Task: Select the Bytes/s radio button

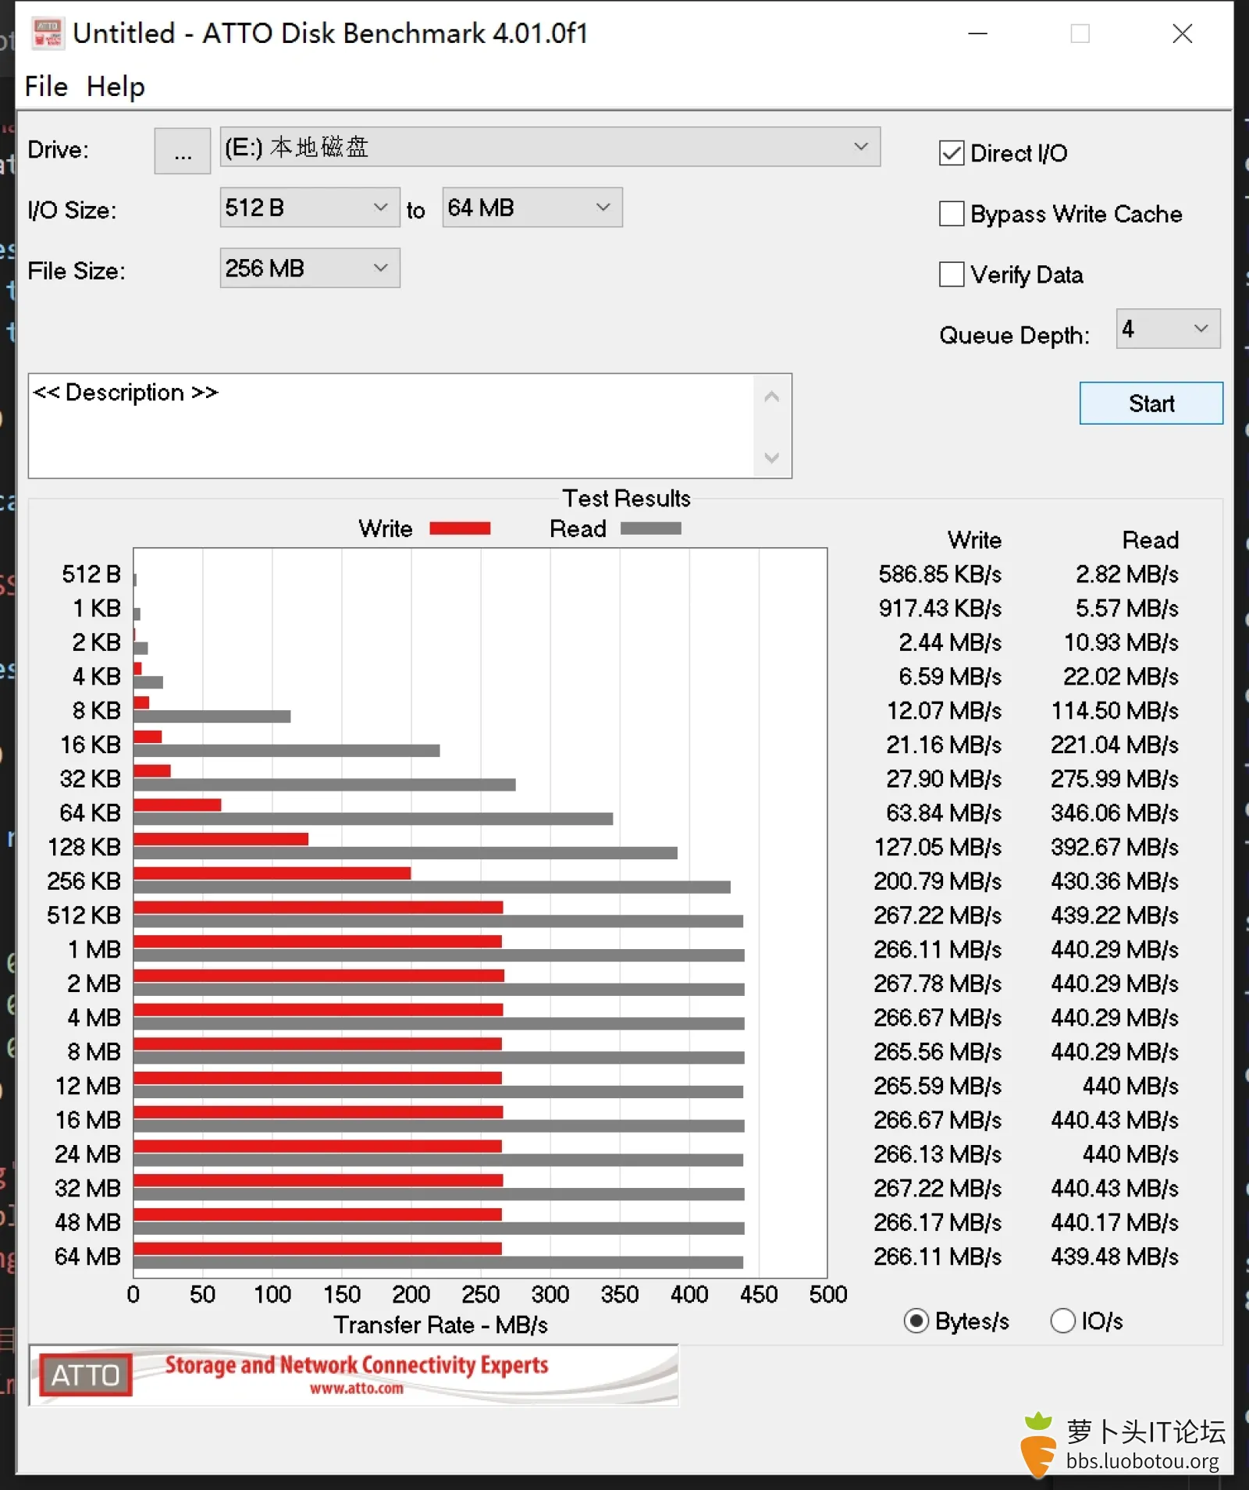Action: click(916, 1321)
